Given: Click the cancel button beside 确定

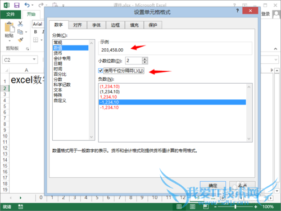Looking at the screenshot, I should 242,186.
